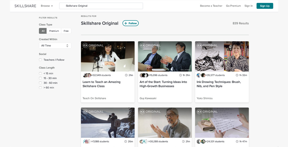Click the Skillshare logo
Image resolution: width=288 pixels, height=147 pixels.
(25, 6)
